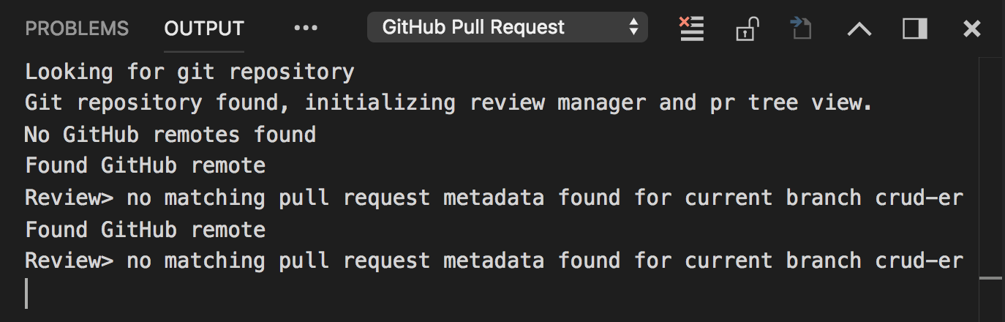Click the dropdown's up-down arrows
This screenshot has width=1005, height=322.
pos(633,28)
